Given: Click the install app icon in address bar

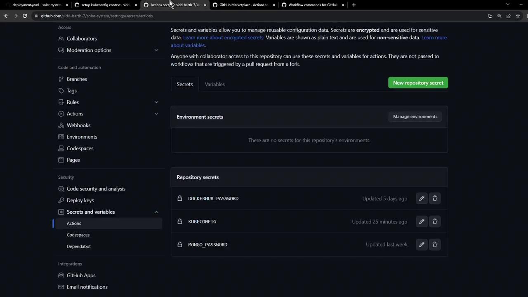Looking at the screenshot, I should pos(490,16).
